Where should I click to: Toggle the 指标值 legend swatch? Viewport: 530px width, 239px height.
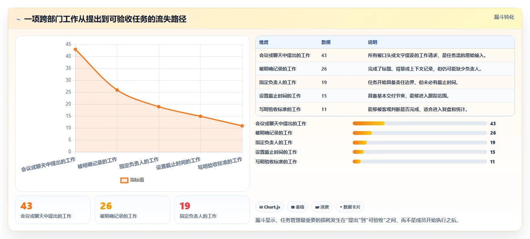[124, 180]
